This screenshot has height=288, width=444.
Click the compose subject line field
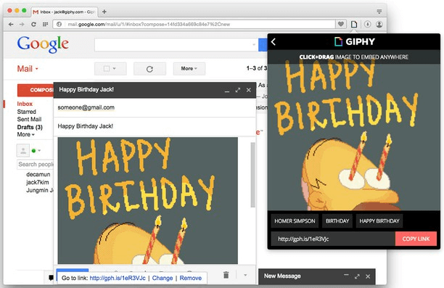[155, 126]
